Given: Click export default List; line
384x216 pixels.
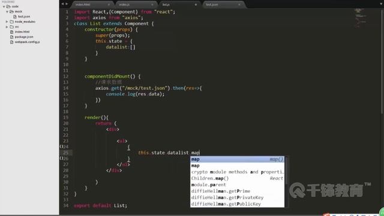Looking at the screenshot, I should point(100,206).
